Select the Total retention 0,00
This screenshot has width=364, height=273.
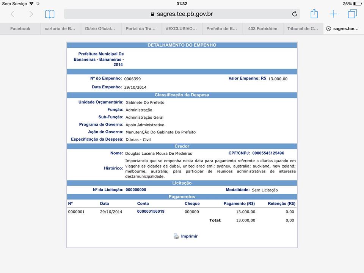(290, 220)
